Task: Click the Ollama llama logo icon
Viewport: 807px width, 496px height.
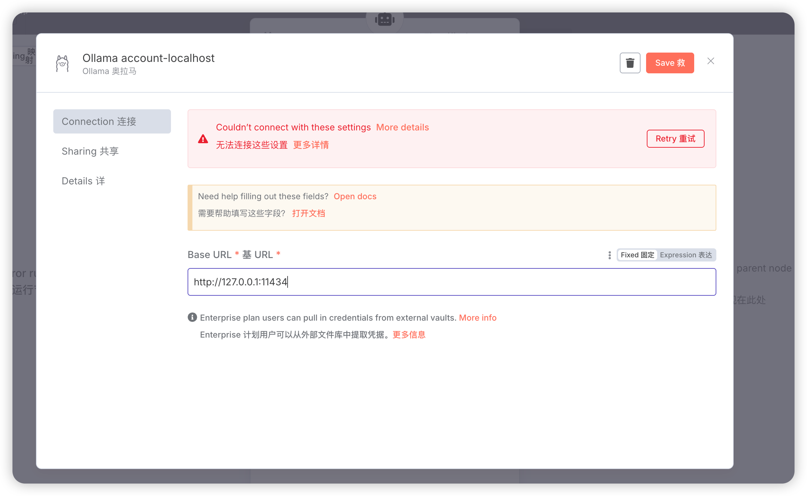Action: tap(63, 64)
